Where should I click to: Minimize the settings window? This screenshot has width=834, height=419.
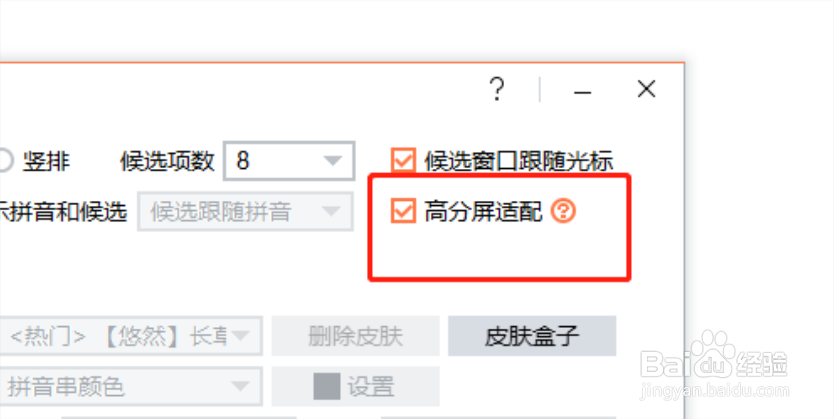[582, 93]
